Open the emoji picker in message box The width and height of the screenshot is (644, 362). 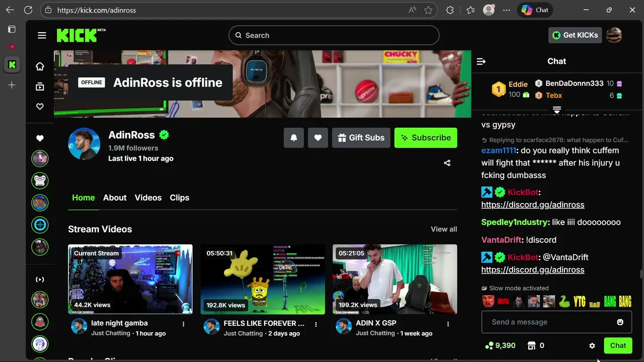[620, 322]
